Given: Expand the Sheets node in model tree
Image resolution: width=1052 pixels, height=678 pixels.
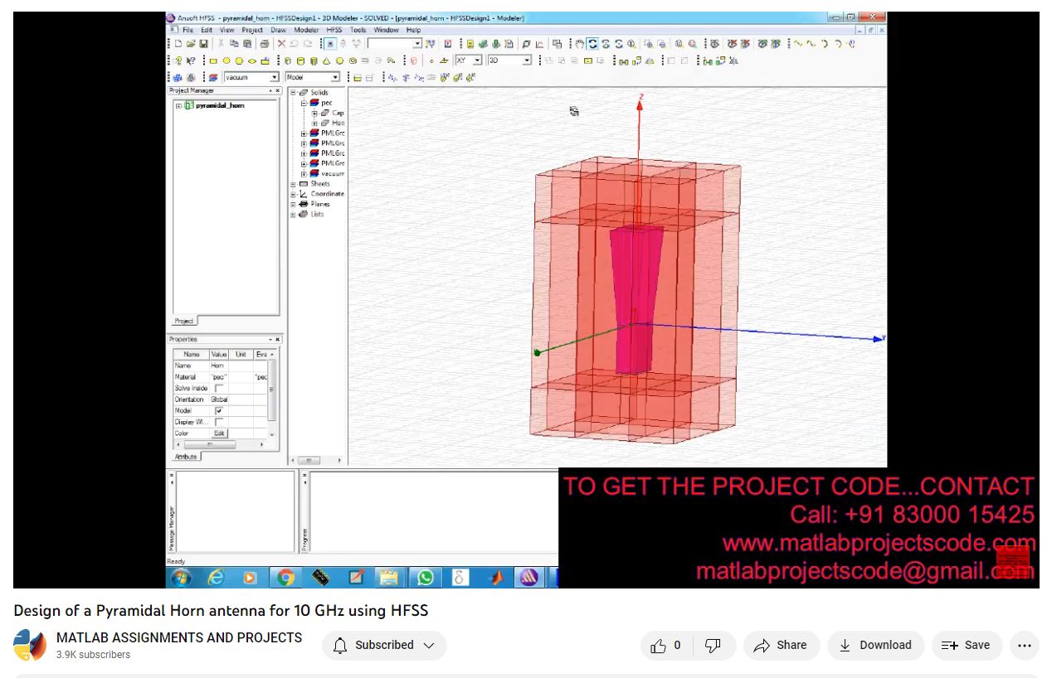Looking at the screenshot, I should pos(293,184).
